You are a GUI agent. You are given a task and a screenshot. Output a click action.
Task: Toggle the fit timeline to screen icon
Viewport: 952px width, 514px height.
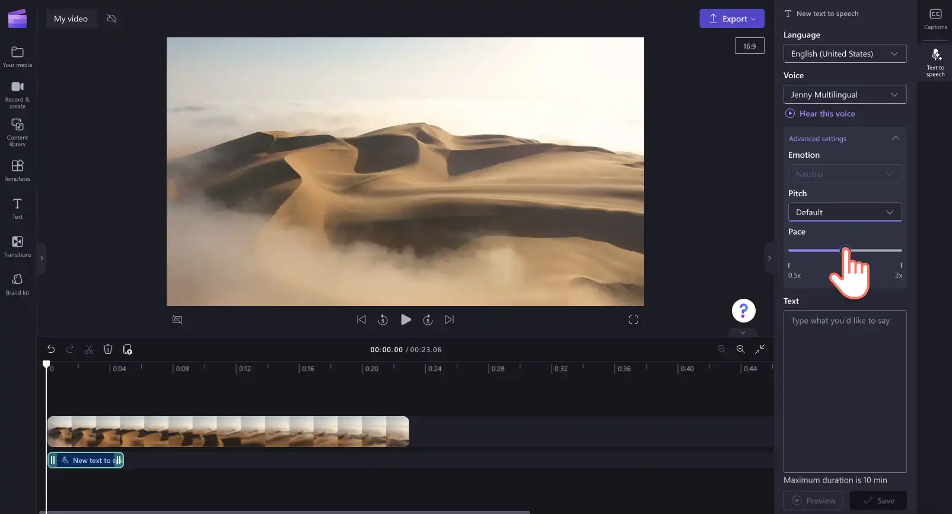pos(760,349)
